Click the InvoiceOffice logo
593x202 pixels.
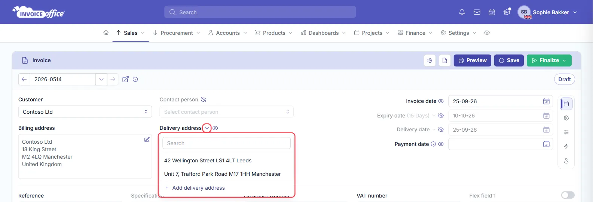[39, 12]
